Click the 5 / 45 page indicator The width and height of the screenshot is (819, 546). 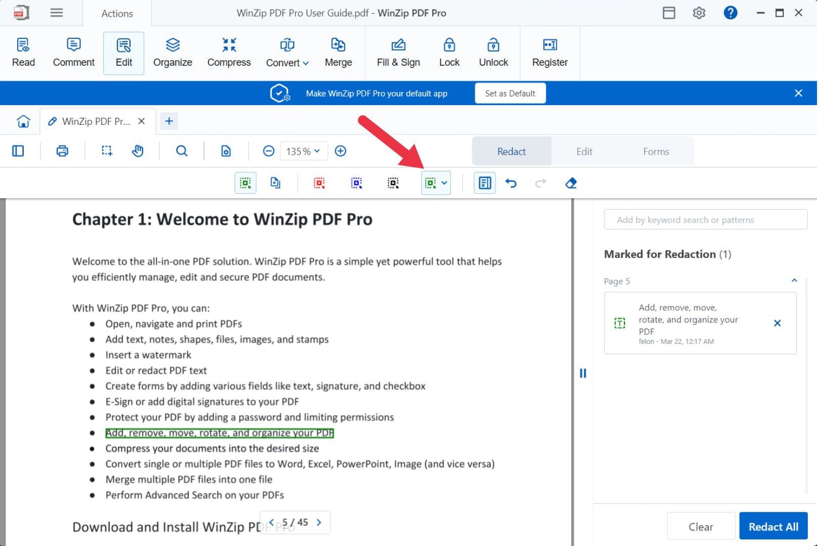click(x=295, y=522)
